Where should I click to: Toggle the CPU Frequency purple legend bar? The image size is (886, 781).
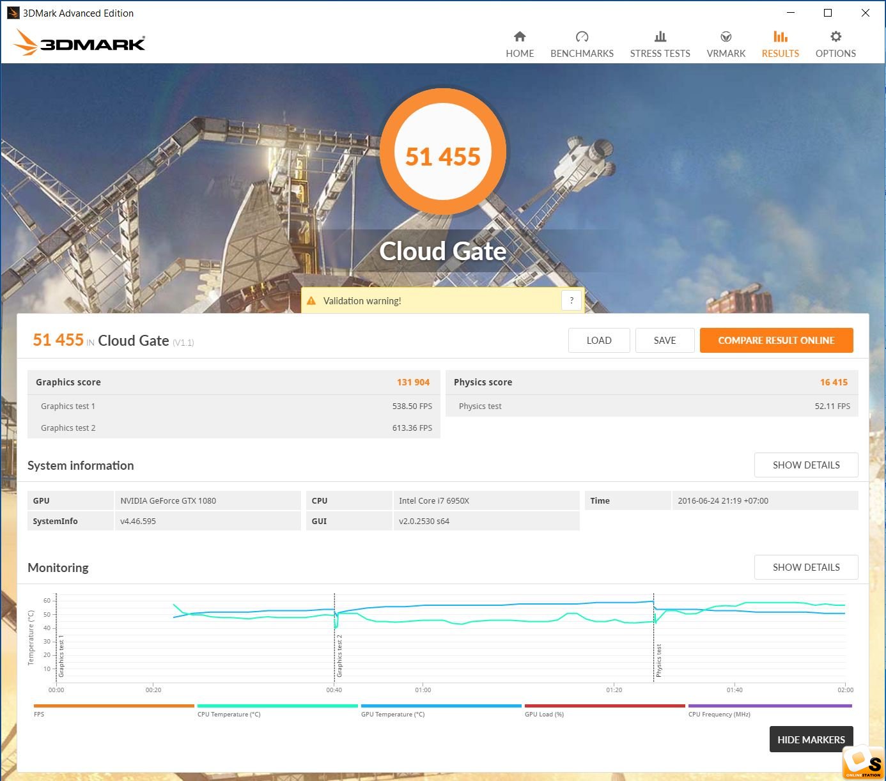[770, 706]
